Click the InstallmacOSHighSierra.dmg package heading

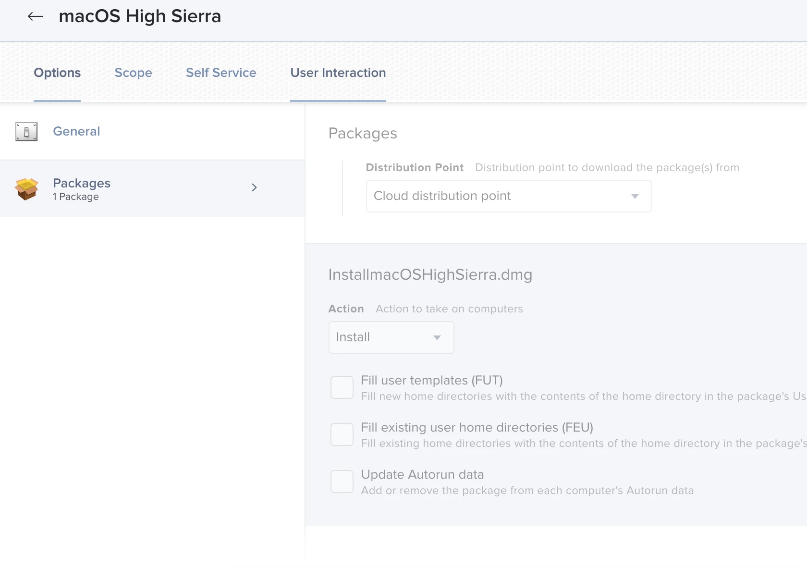[430, 274]
